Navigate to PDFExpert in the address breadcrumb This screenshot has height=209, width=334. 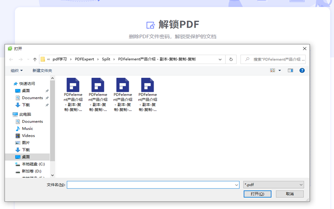pos(85,59)
